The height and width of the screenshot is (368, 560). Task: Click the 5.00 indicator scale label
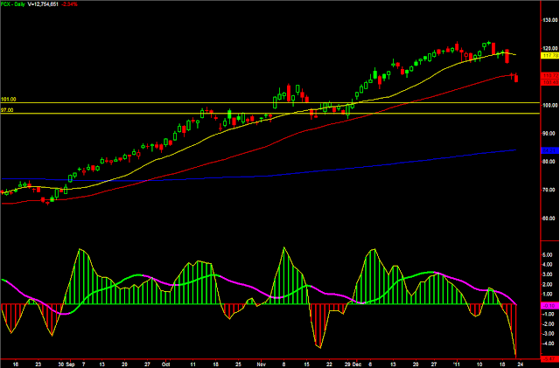(548, 255)
